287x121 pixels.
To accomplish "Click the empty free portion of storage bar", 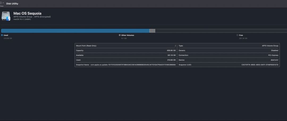I will (x=221, y=31).
